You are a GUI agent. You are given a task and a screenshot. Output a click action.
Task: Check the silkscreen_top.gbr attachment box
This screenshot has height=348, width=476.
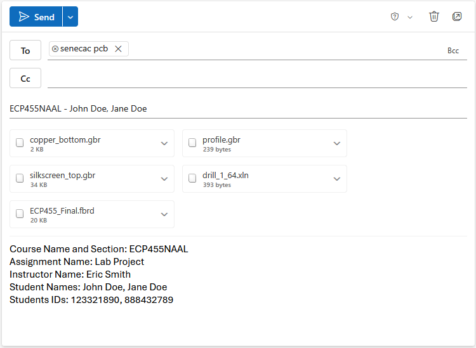pos(20,179)
